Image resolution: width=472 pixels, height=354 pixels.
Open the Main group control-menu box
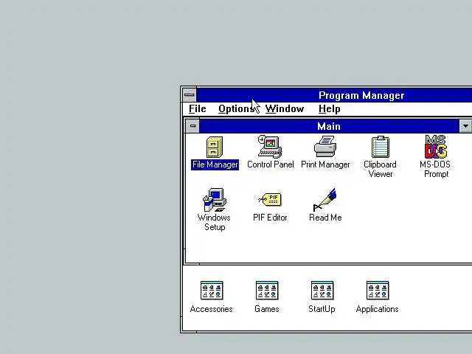tap(192, 126)
